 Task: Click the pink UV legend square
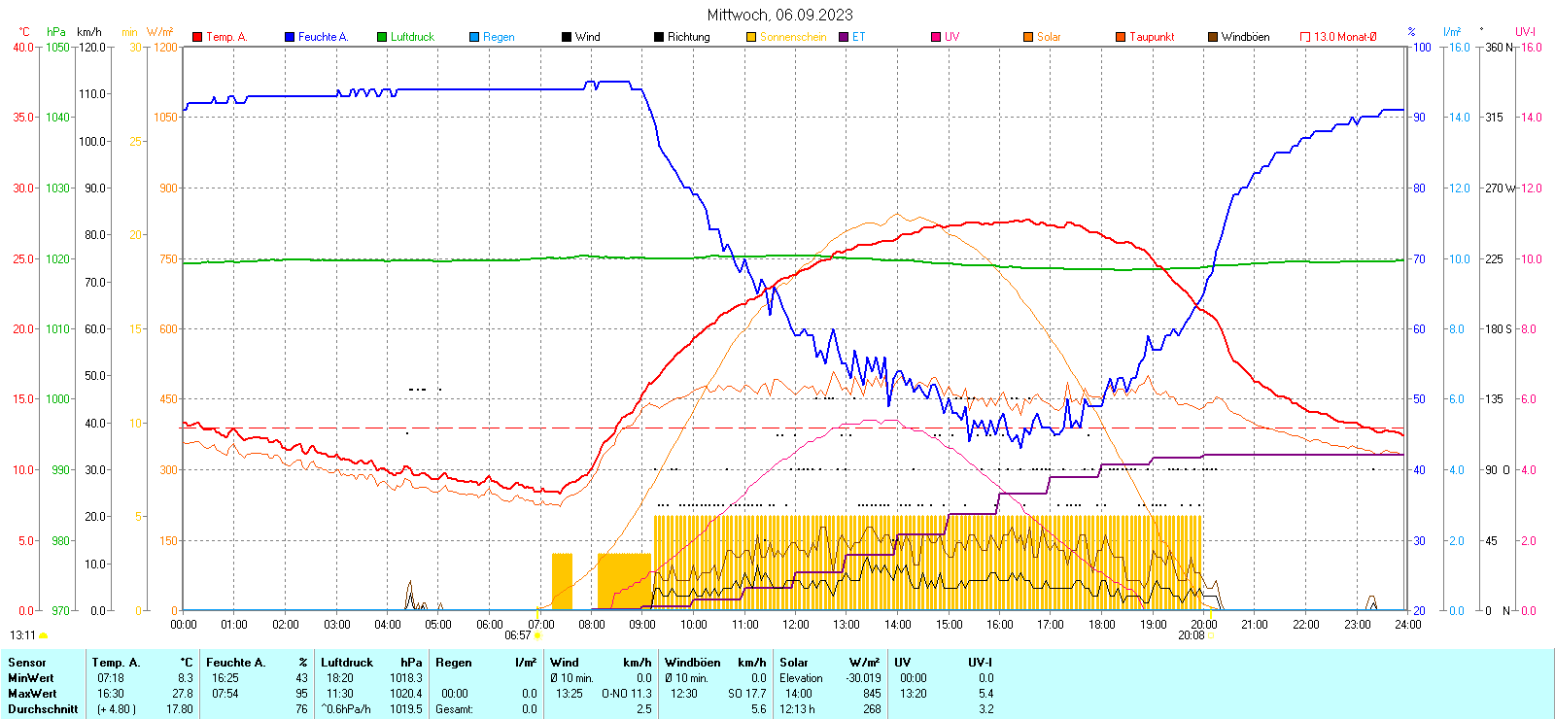click(x=936, y=37)
